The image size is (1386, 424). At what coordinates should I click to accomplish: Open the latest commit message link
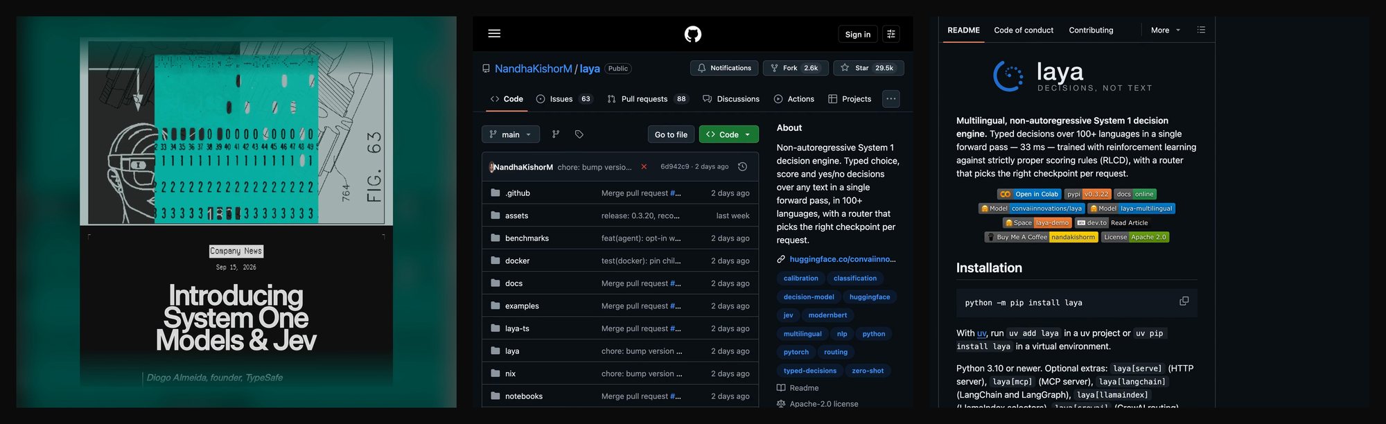coord(595,167)
